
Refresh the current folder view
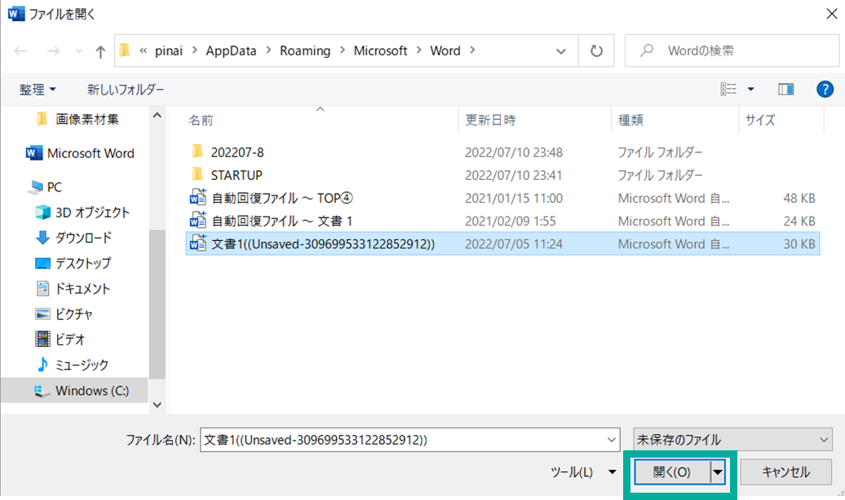pos(596,50)
